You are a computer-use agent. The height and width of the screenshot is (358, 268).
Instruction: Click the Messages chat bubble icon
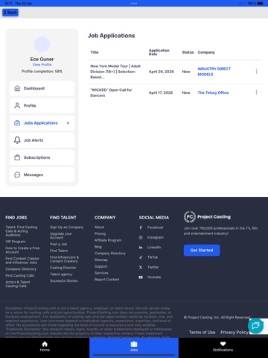point(17,175)
